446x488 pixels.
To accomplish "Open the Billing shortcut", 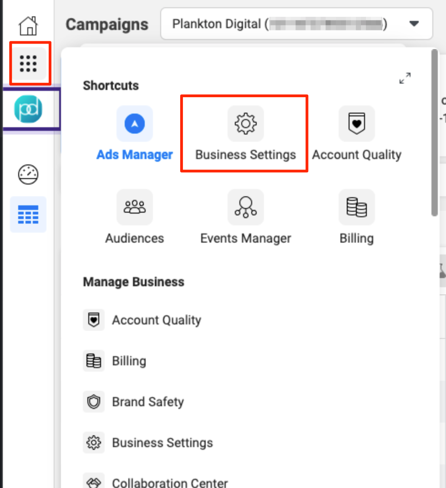I will [356, 217].
